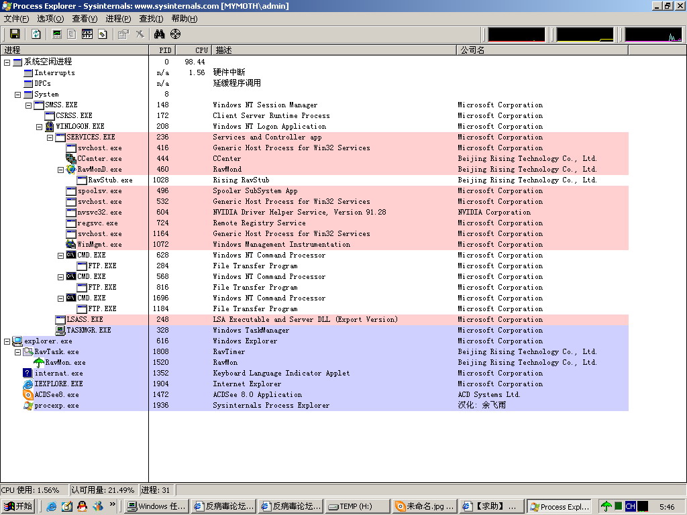Screen dimensions: 687x515
Task: Toggle the lower pane toolbar icon
Action: 87,34
